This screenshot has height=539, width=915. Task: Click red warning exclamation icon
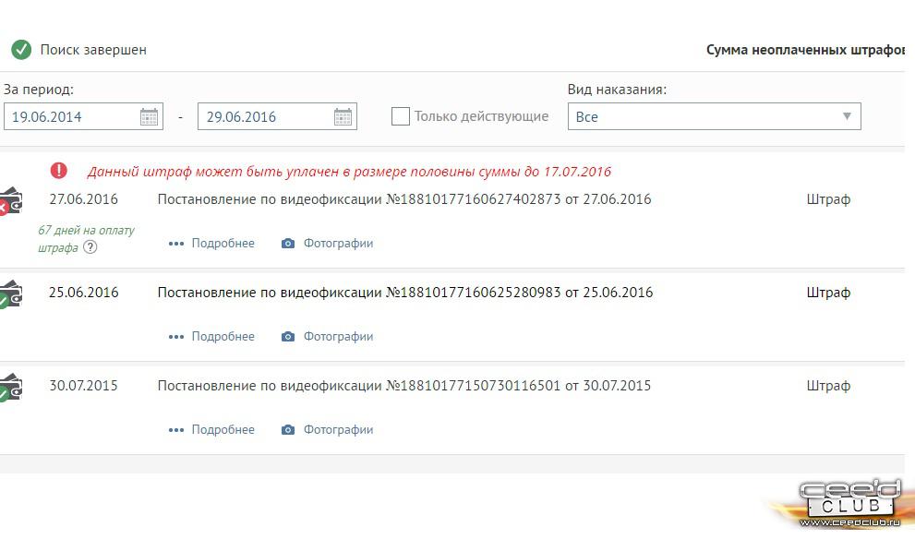tap(59, 171)
